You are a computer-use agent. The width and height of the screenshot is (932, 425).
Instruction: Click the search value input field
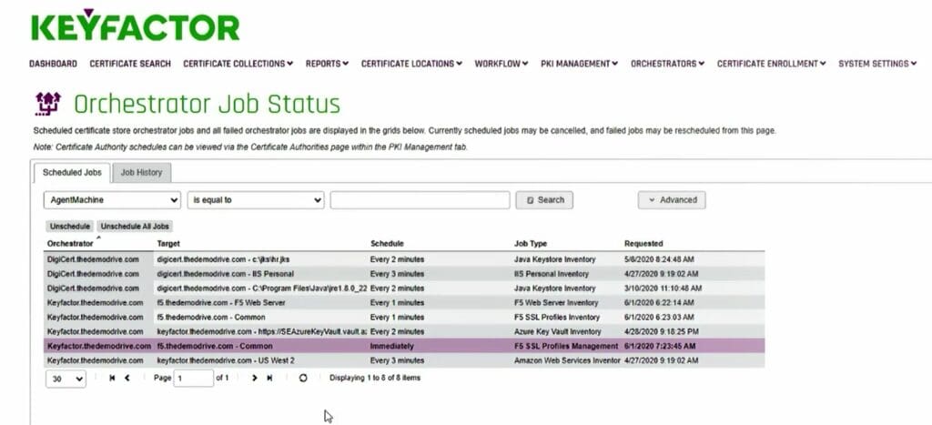[x=420, y=200]
